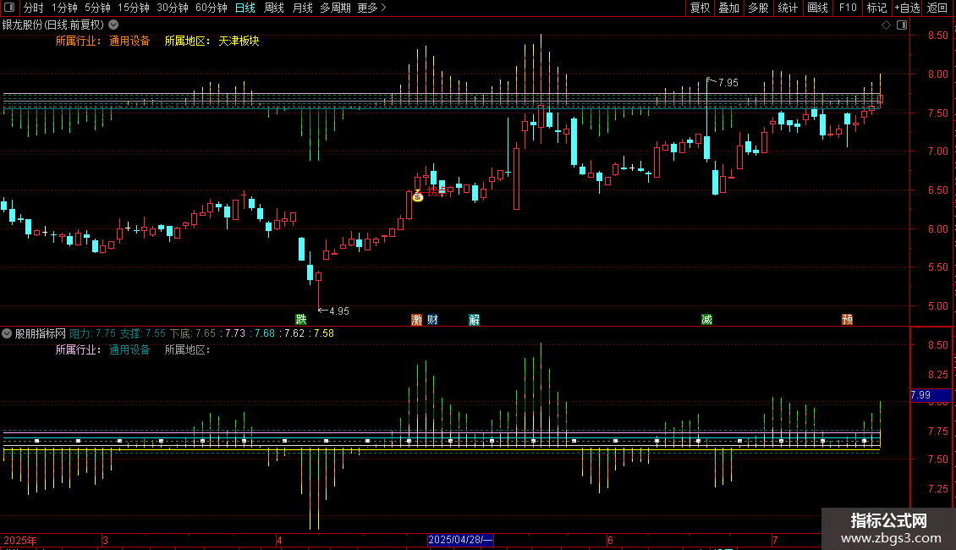Select the 日线 daily chart tab
Screen dimensions: 956x550
pyautogui.click(x=245, y=8)
